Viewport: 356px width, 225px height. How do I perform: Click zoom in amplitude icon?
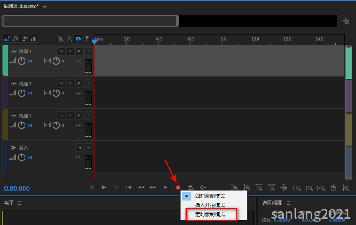(234, 188)
